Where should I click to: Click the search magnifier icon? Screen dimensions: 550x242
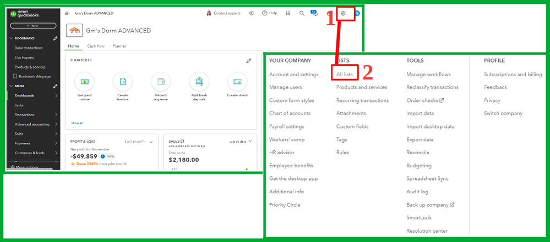point(302,13)
